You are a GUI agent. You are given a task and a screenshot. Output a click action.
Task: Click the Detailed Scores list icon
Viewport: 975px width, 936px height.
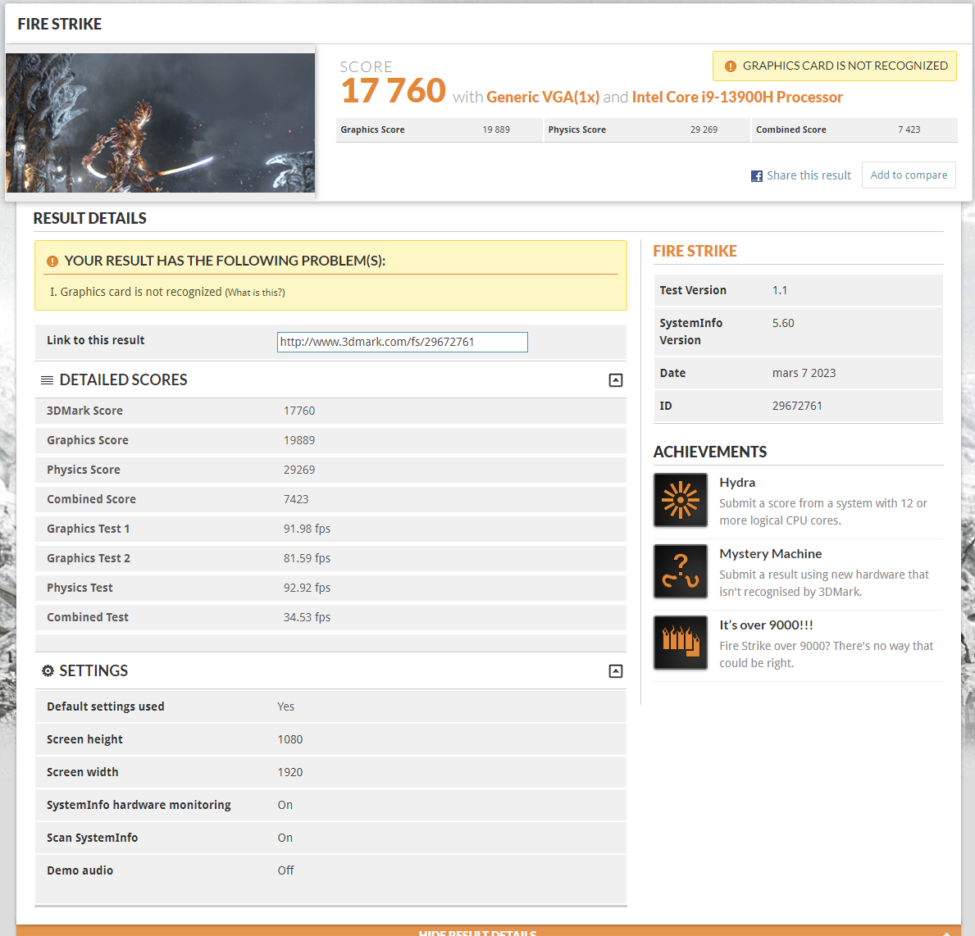click(47, 379)
